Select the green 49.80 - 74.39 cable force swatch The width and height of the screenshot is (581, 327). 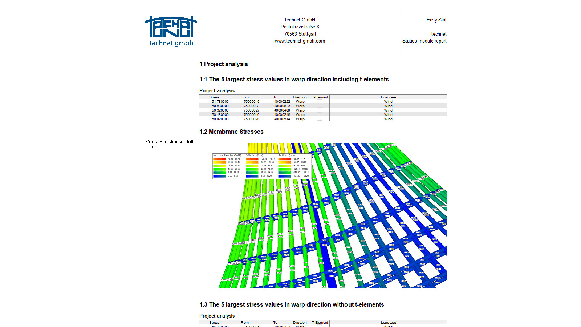tap(252, 169)
